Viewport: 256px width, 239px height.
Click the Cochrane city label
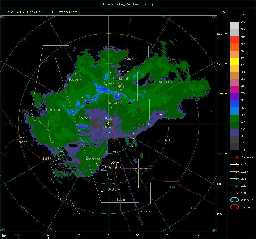coord(93,159)
